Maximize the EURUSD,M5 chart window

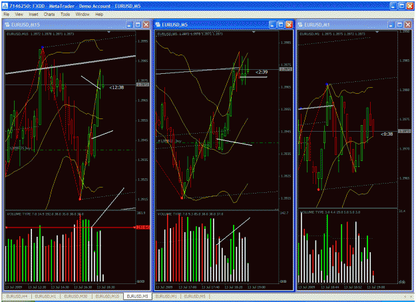pos(281,25)
